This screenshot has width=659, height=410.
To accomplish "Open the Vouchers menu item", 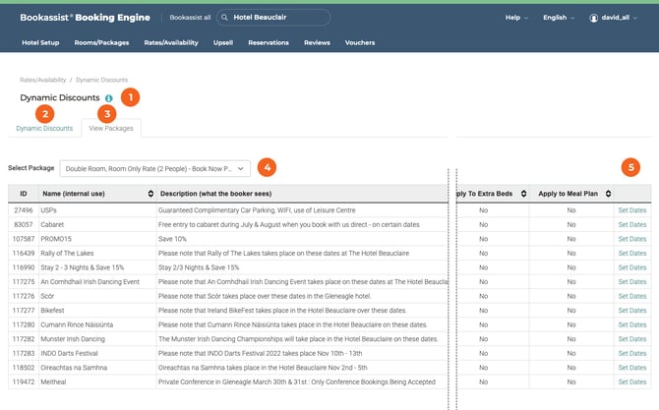I will click(x=360, y=43).
